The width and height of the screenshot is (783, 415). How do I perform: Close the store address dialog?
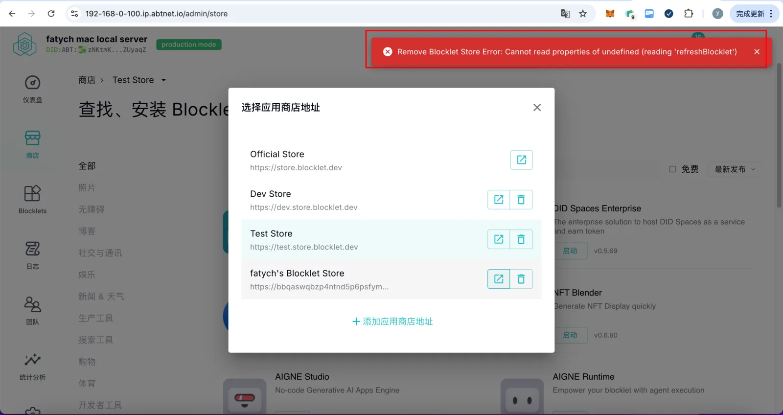pyautogui.click(x=537, y=107)
